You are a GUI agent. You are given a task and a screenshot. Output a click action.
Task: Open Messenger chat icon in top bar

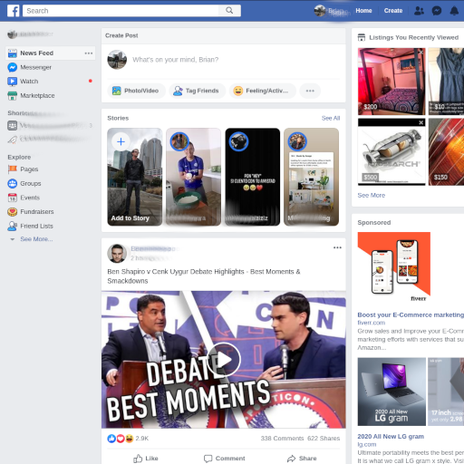click(x=437, y=11)
